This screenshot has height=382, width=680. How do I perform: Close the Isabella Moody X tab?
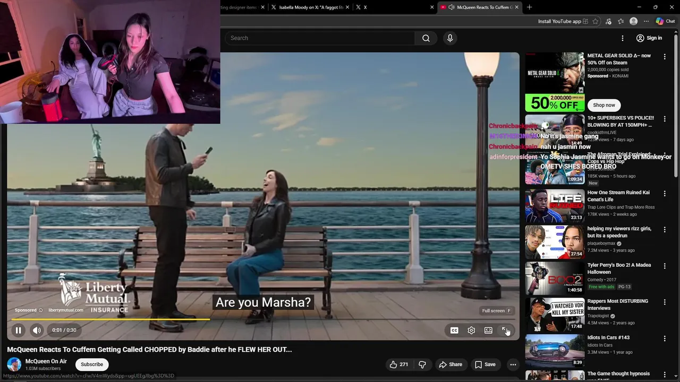[x=347, y=7]
